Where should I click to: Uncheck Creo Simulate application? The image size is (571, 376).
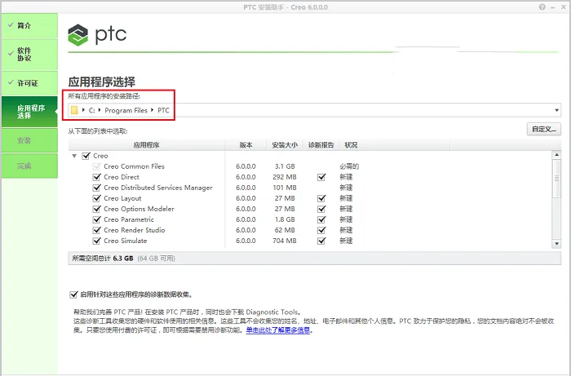[x=96, y=241]
